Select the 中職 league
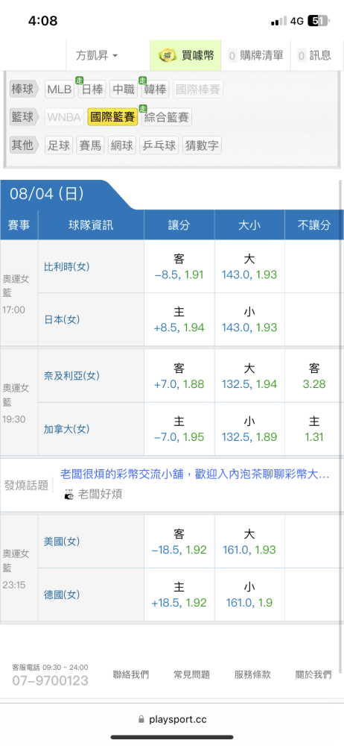This screenshot has height=746, width=344. (124, 90)
